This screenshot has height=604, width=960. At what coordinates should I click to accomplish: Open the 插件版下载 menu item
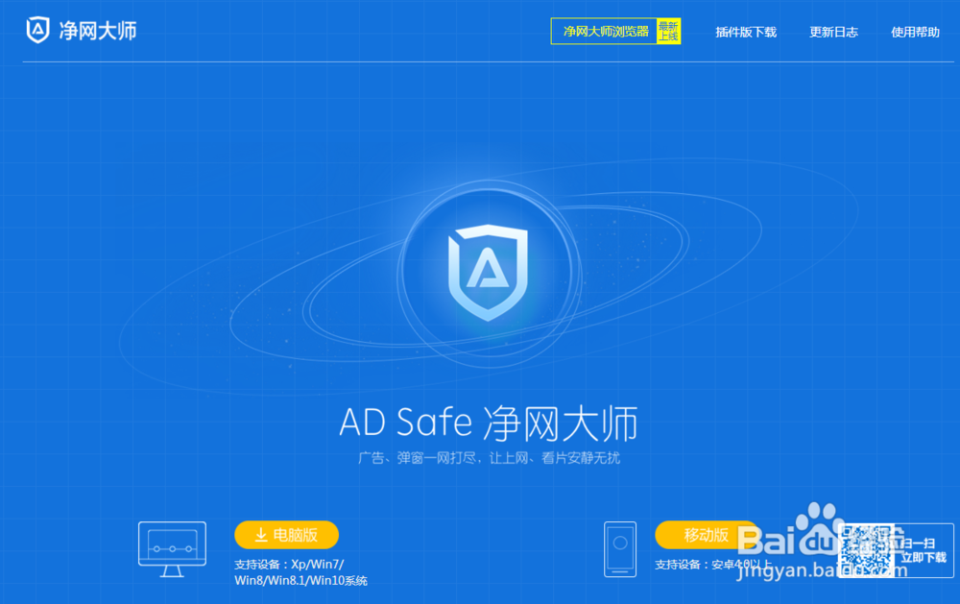(746, 32)
